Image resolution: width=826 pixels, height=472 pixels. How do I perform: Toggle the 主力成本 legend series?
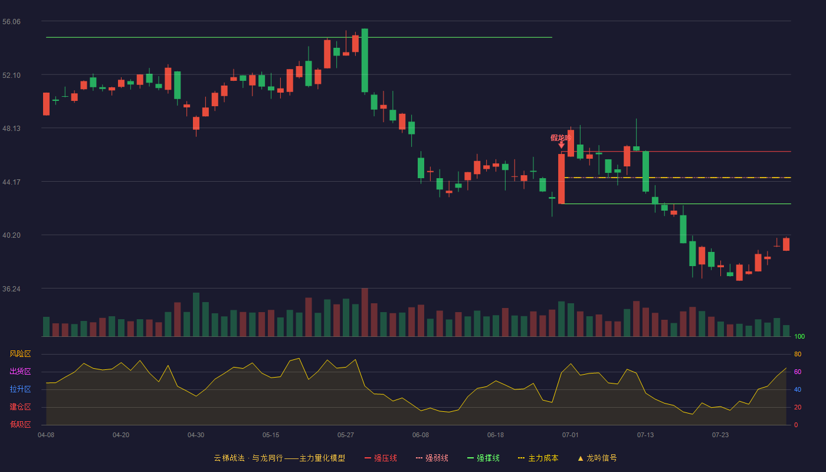click(538, 458)
